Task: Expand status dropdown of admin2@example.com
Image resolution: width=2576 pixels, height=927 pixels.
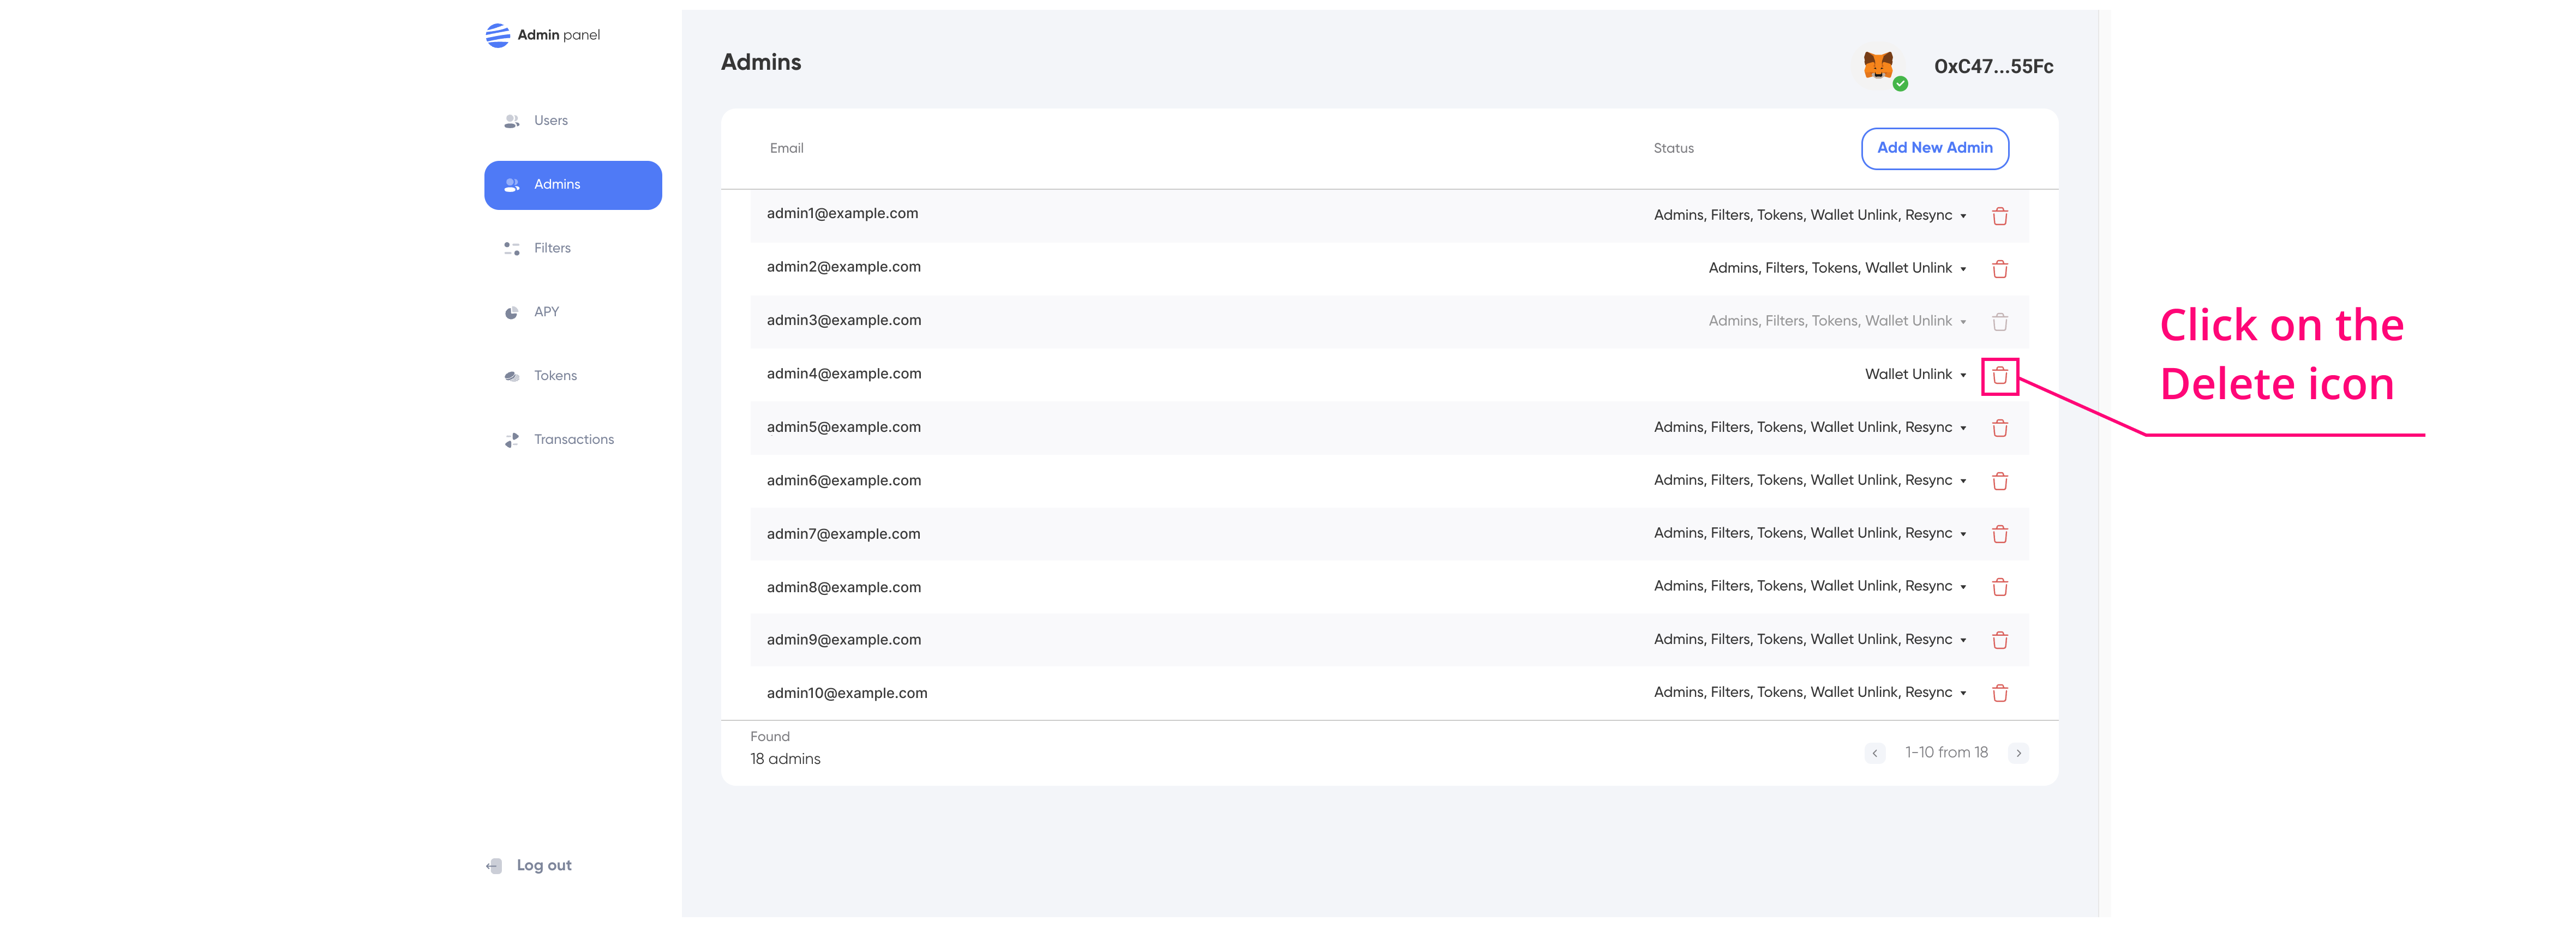Action: [1962, 269]
